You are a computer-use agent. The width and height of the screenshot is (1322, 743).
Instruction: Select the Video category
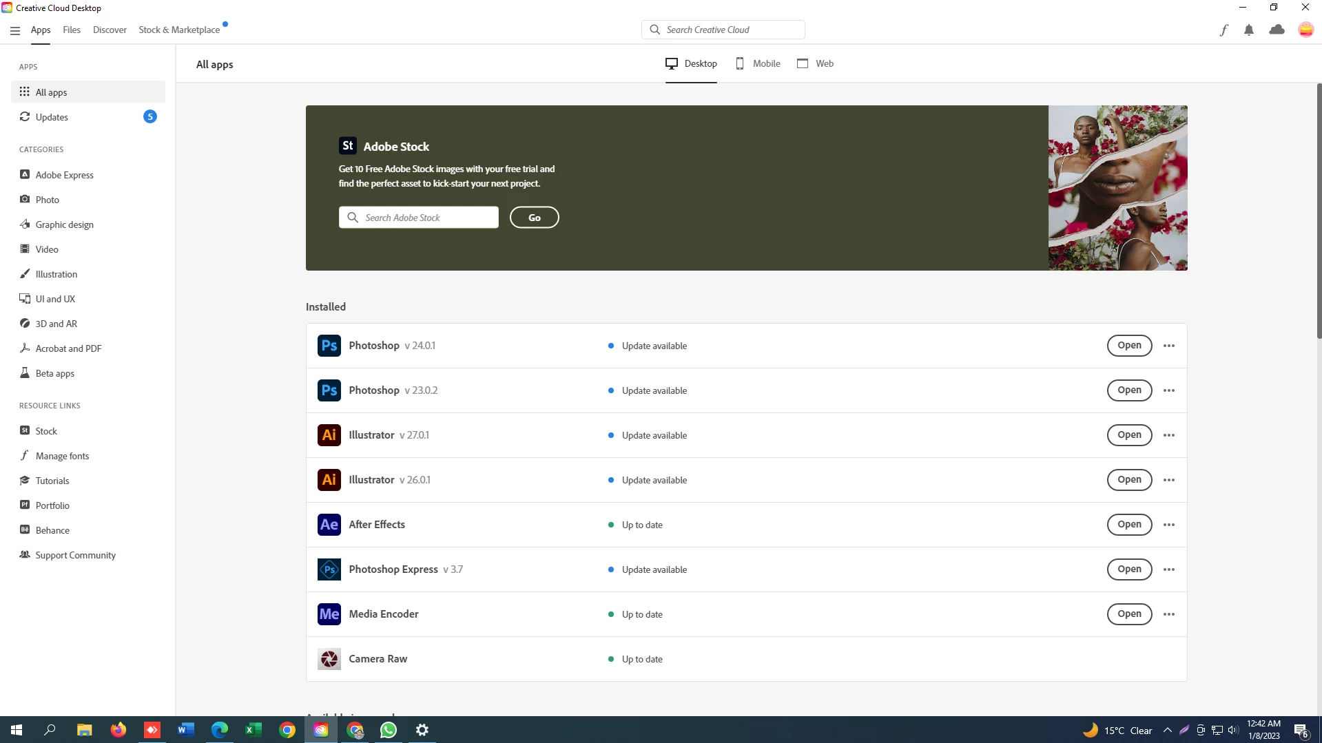[x=88, y=249]
